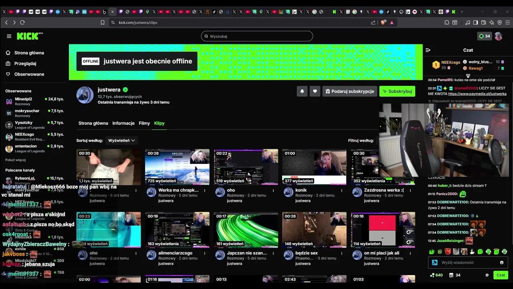Image resolution: width=513 pixels, height=289 pixels.
Task: Open browser main menu icon
Action: click(x=507, y=22)
